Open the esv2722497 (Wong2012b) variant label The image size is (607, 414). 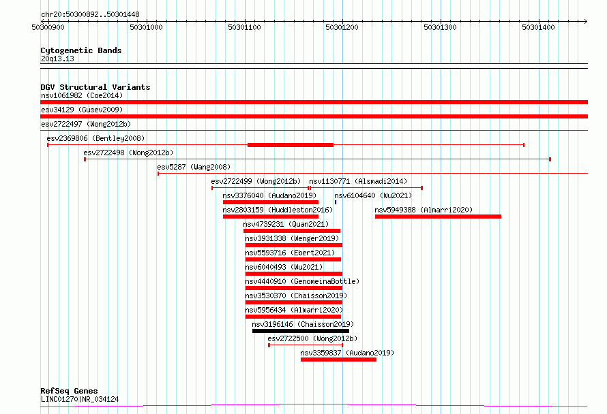point(86,124)
